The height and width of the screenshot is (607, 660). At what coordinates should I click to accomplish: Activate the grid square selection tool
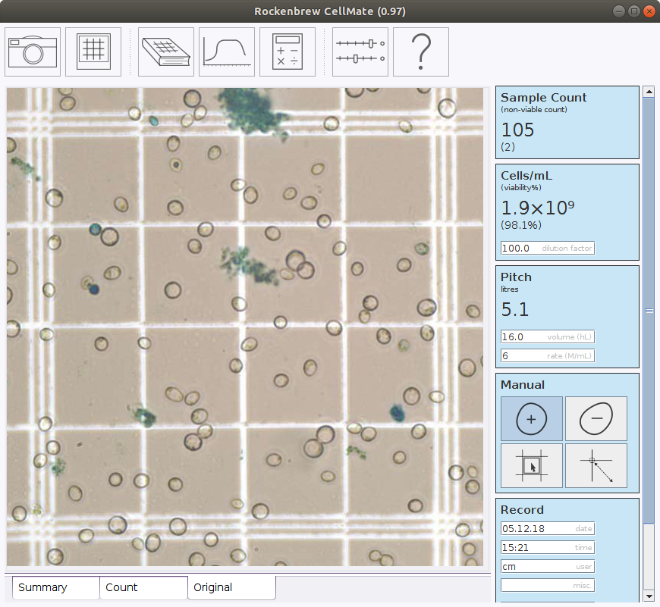(x=531, y=465)
